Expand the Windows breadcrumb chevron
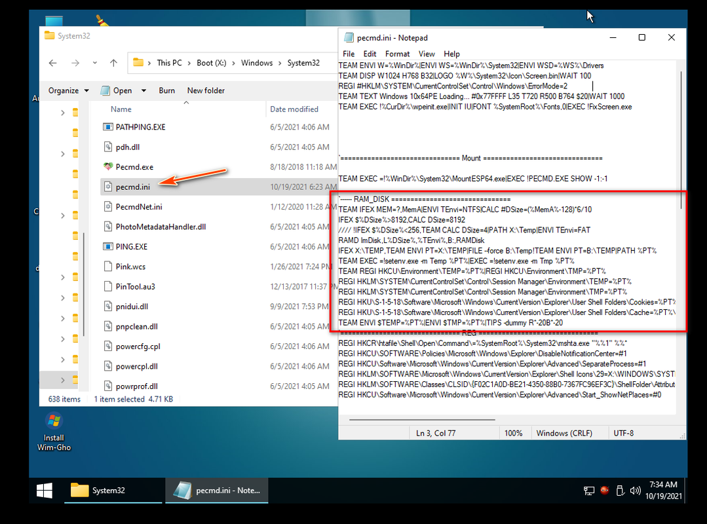This screenshot has height=524, width=707. click(x=280, y=63)
